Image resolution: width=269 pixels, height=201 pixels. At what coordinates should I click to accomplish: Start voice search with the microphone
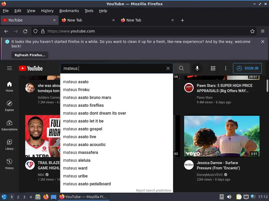pyautogui.click(x=197, y=68)
